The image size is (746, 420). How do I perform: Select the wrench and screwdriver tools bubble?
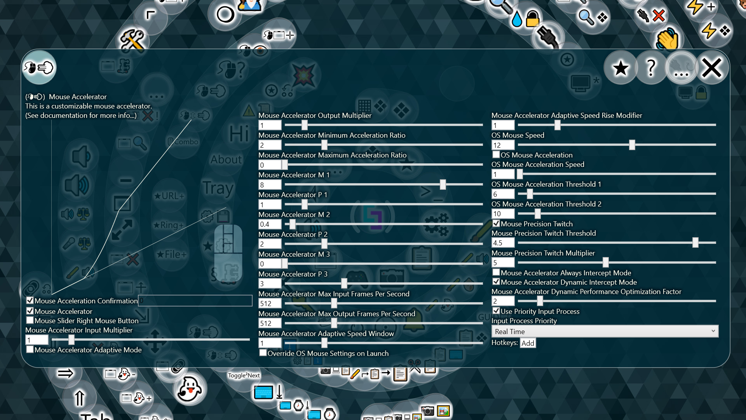tap(132, 39)
